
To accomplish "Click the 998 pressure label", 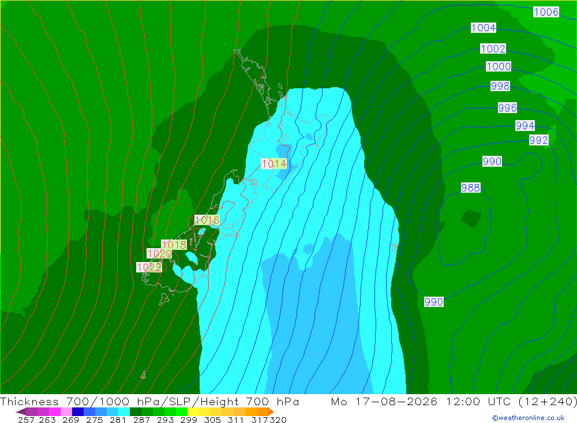I will 500,86.
